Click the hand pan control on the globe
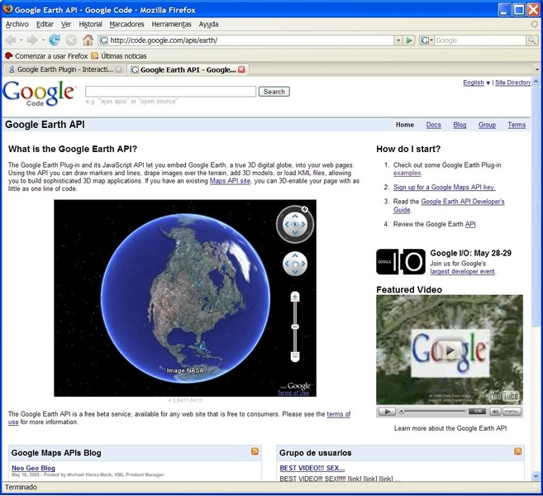Image resolution: width=543 pixels, height=496 pixels. (295, 264)
